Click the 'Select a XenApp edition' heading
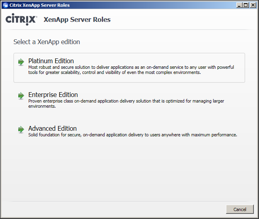 coord(47,42)
